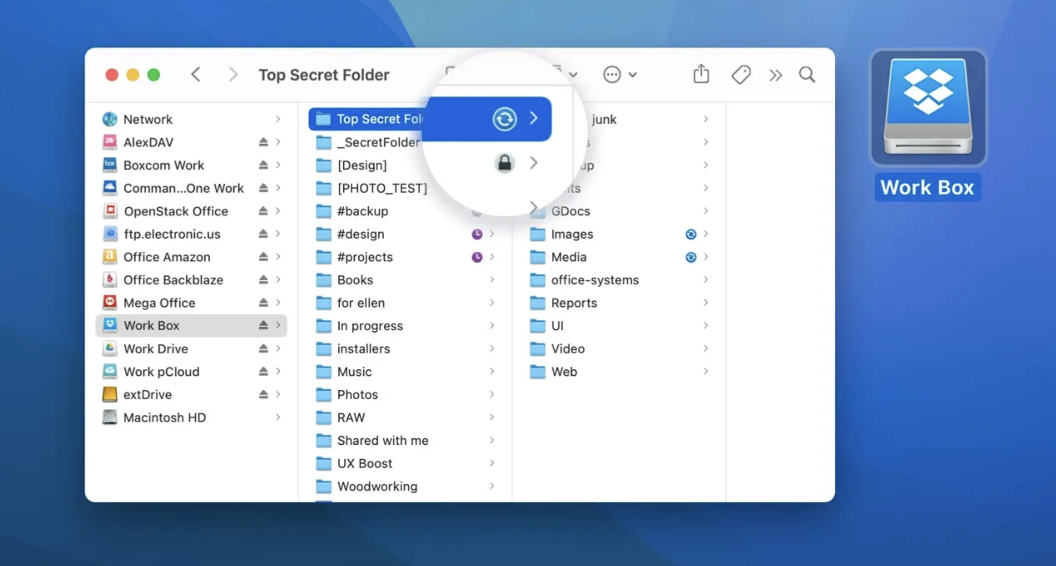
Task: Click the back navigation arrow
Action: pyautogui.click(x=196, y=74)
